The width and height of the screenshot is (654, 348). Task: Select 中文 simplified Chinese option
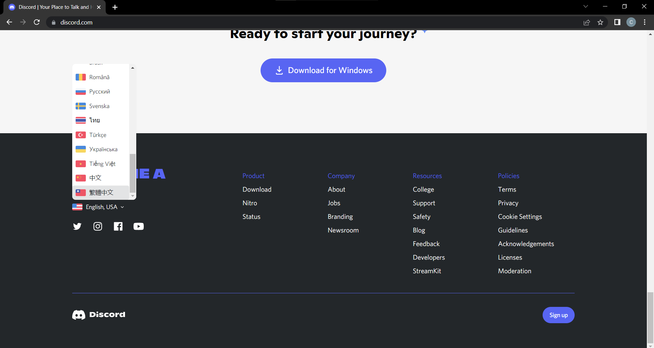(x=101, y=178)
